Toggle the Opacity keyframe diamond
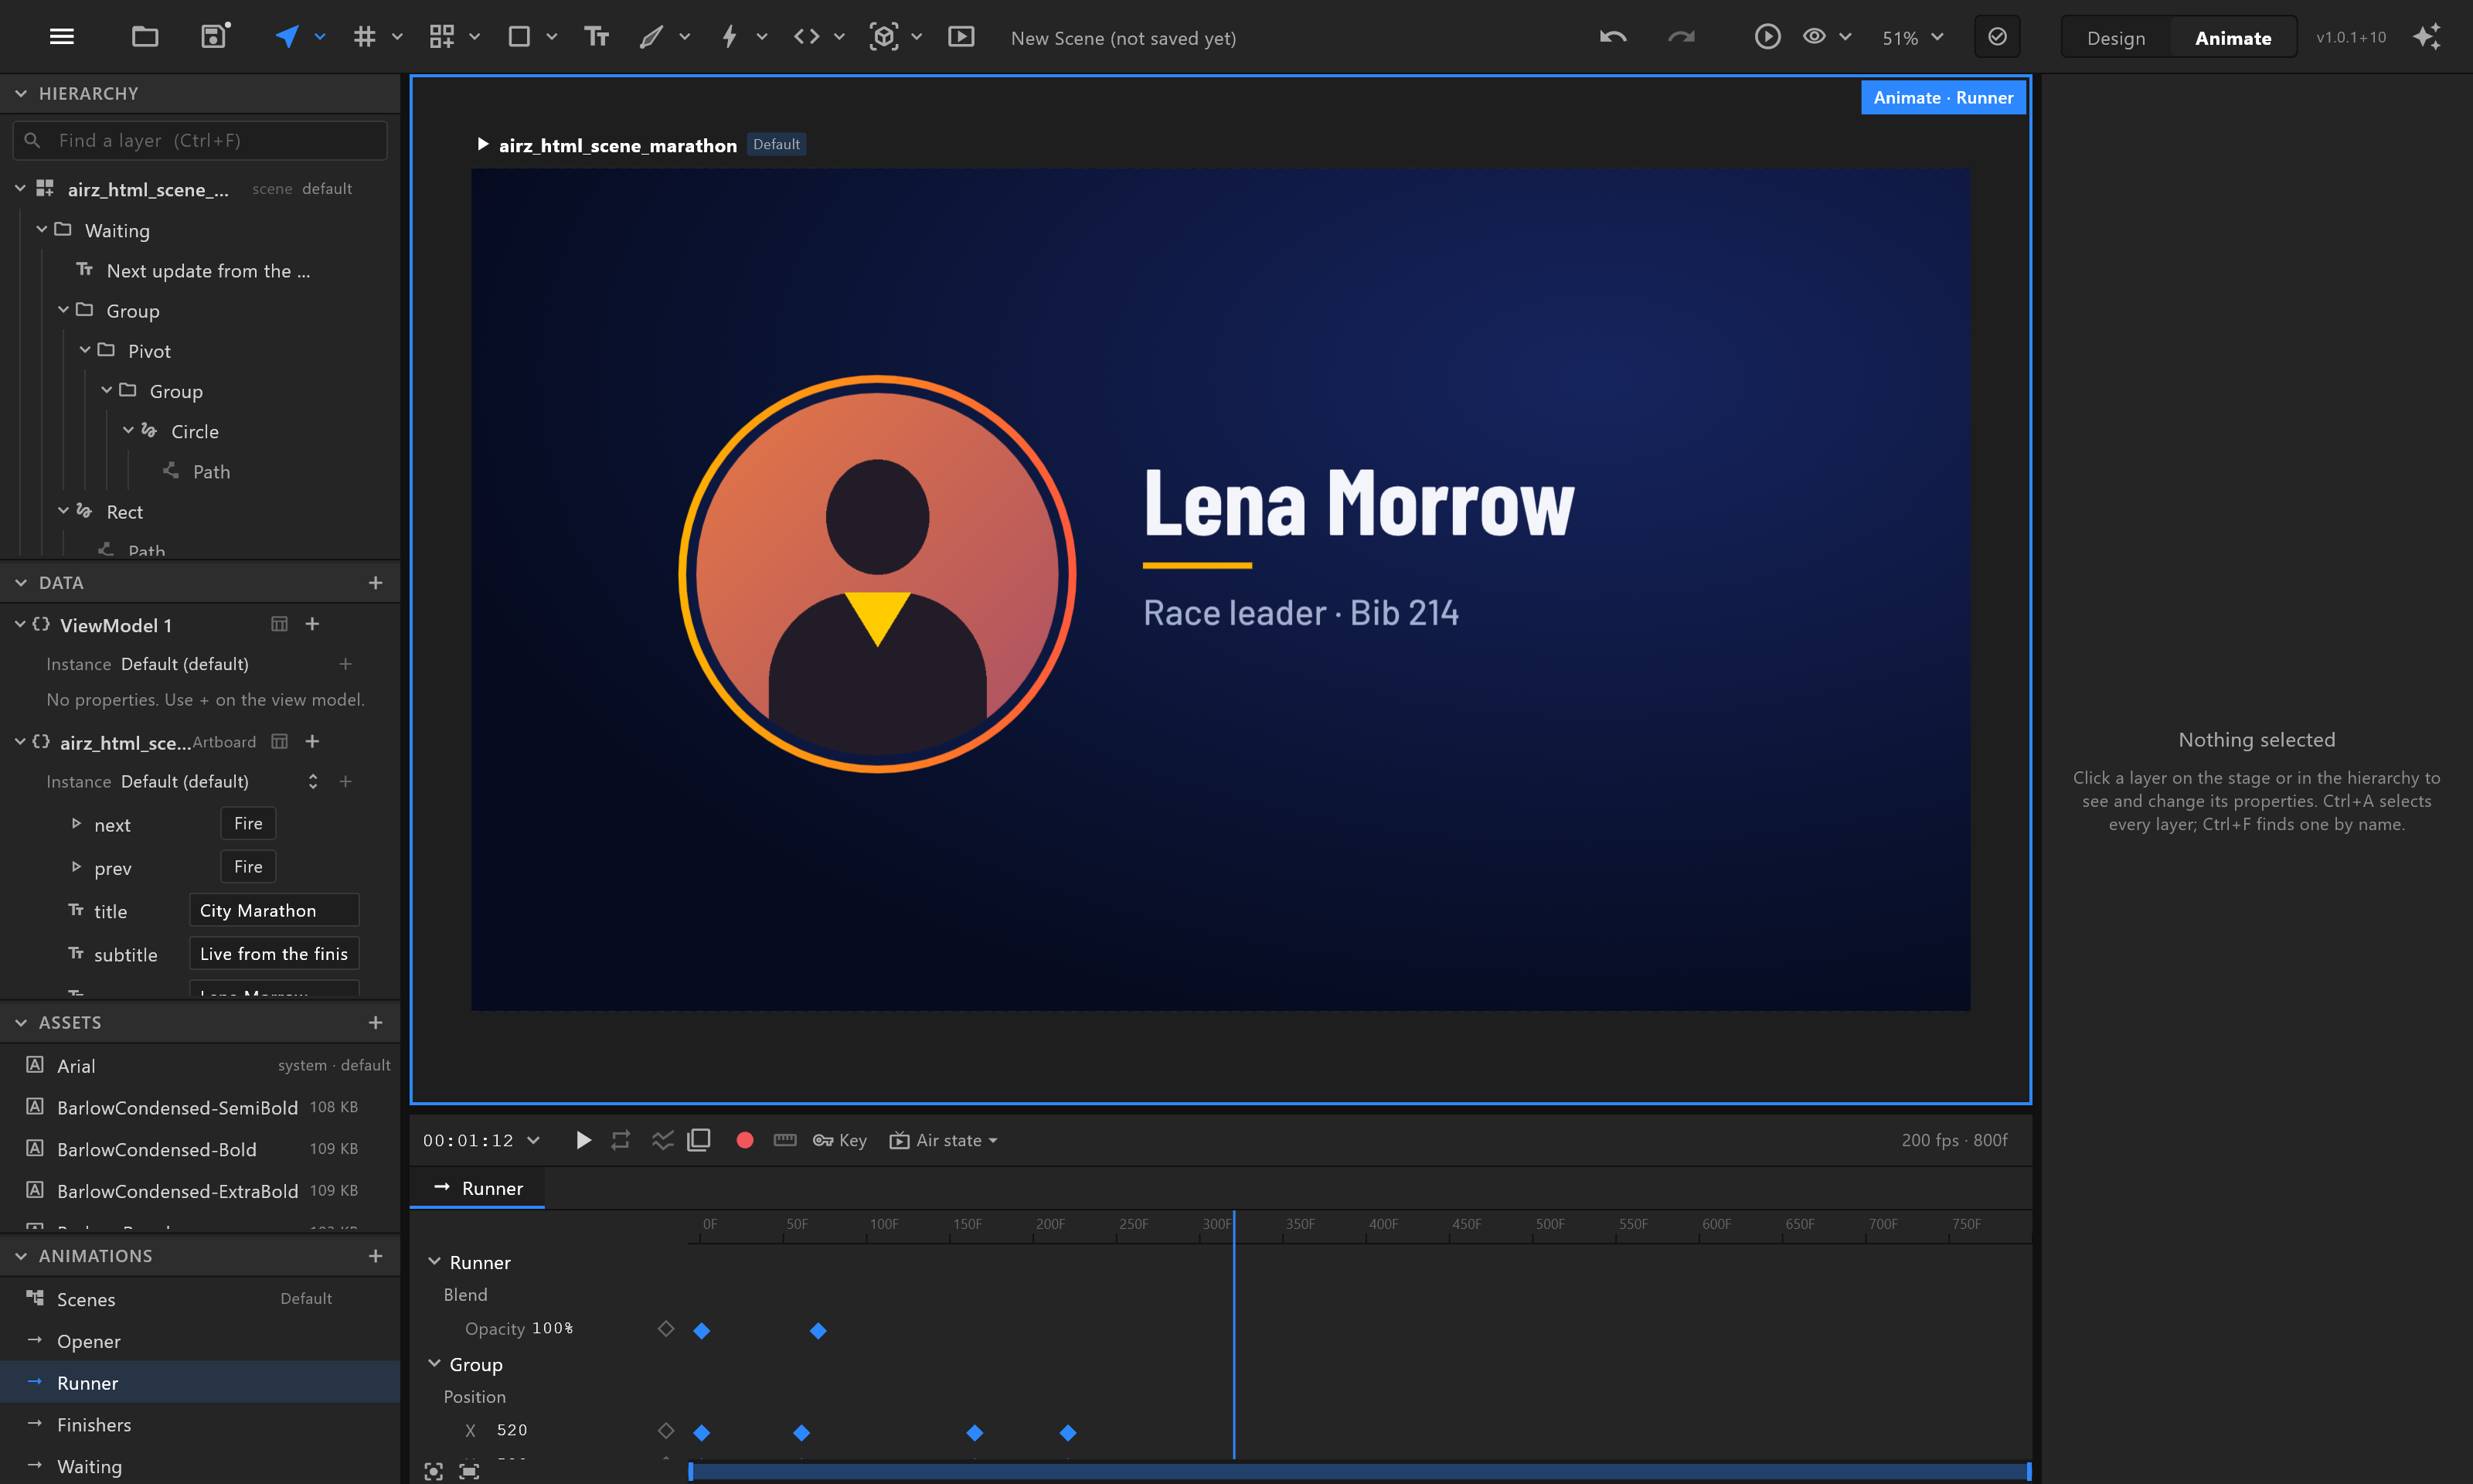 [x=665, y=1329]
